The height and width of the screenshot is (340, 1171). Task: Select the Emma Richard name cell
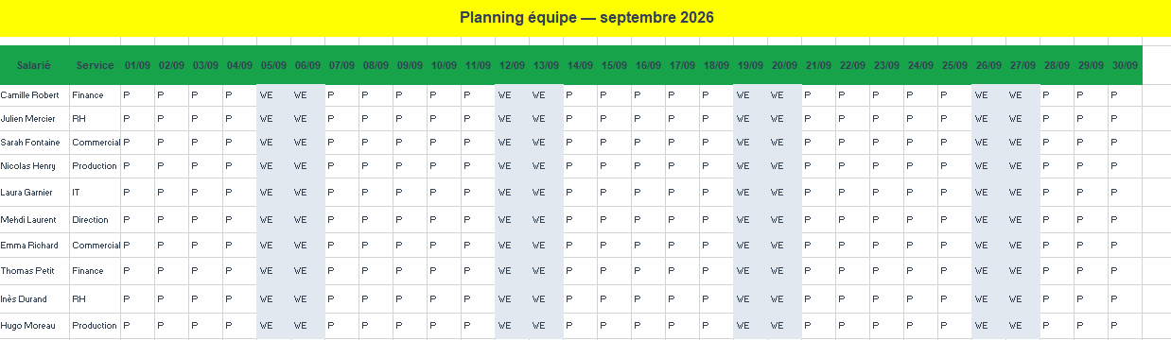tap(34, 246)
